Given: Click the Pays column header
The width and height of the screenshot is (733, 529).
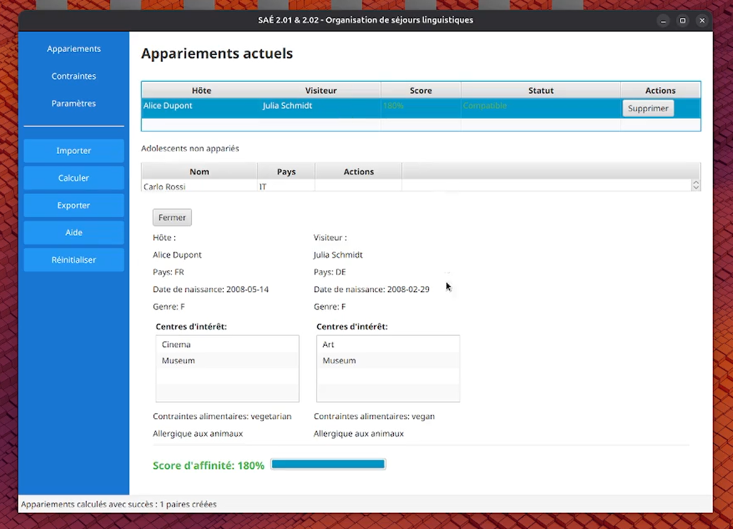Looking at the screenshot, I should pos(286,172).
